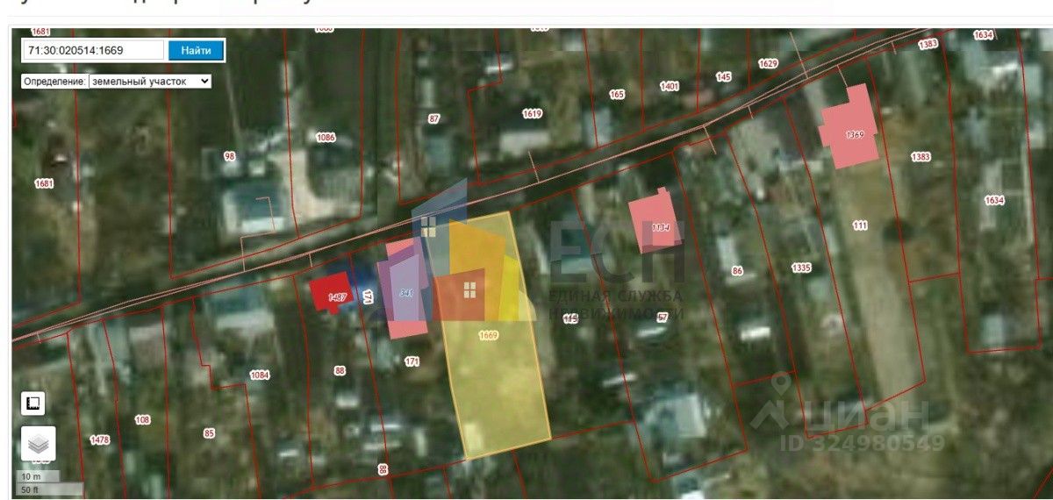
Task: Select parcel label 98
Action: [x=230, y=156]
